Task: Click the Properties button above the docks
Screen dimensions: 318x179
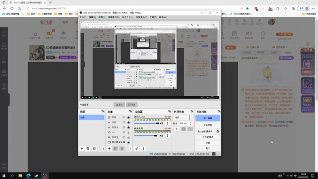Action: click(x=119, y=105)
